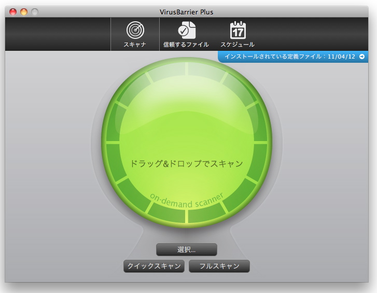Click the インストールされている定義ファイル banner
This screenshot has height=293, width=377.
coord(293,57)
